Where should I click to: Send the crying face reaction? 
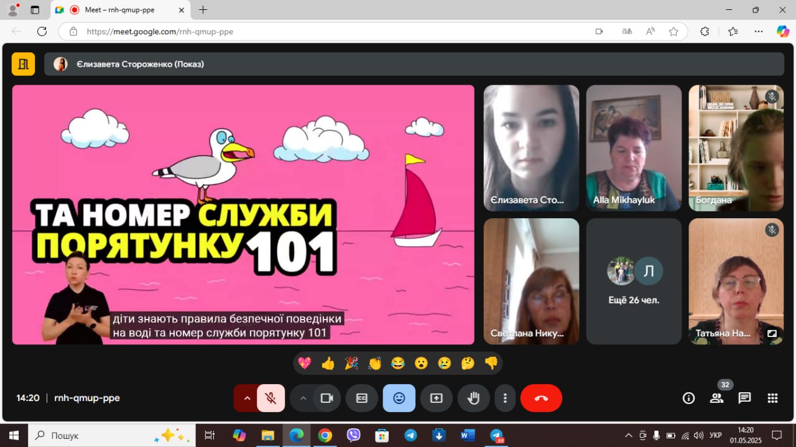coord(445,363)
